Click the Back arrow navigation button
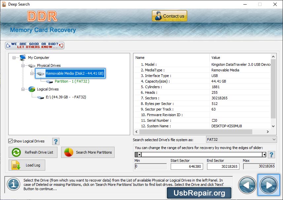 (x=247, y=185)
